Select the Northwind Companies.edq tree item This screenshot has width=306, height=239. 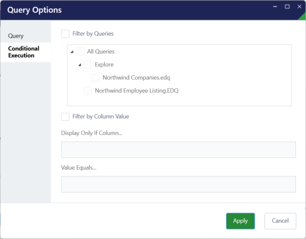coord(137,78)
